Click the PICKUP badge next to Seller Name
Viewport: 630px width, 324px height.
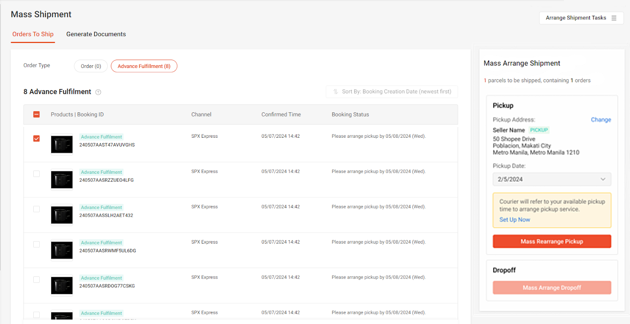coord(539,130)
